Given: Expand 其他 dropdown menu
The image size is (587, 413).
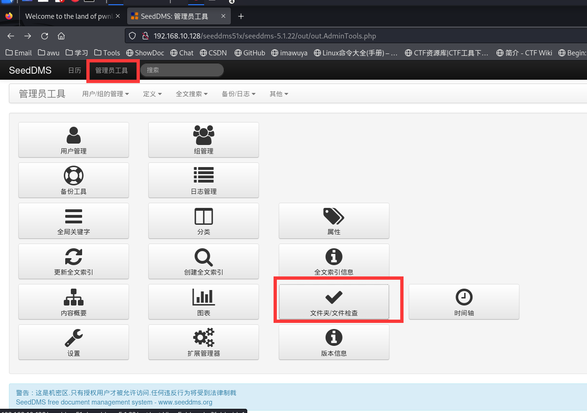Looking at the screenshot, I should coord(279,94).
